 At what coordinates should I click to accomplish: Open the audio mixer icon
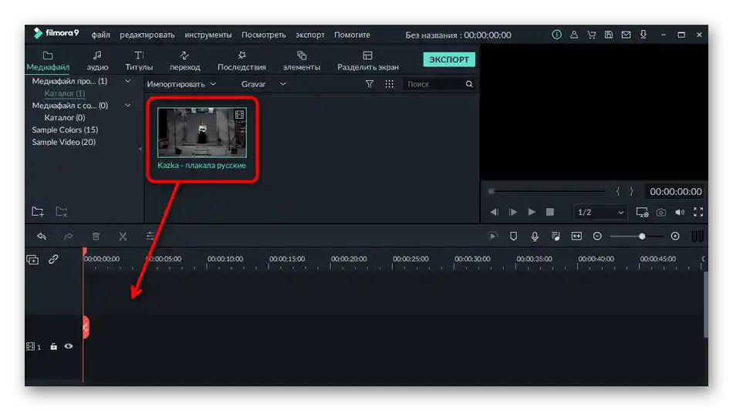point(556,236)
